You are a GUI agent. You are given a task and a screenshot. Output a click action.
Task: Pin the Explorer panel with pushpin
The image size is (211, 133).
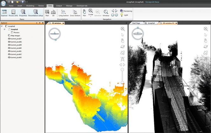point(39,23)
